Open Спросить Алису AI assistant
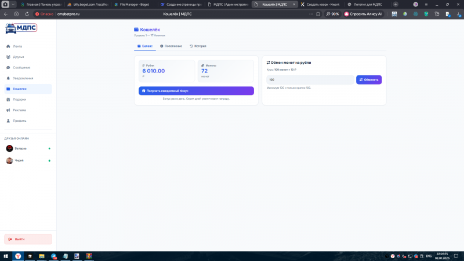The width and height of the screenshot is (464, 261). coord(363,14)
